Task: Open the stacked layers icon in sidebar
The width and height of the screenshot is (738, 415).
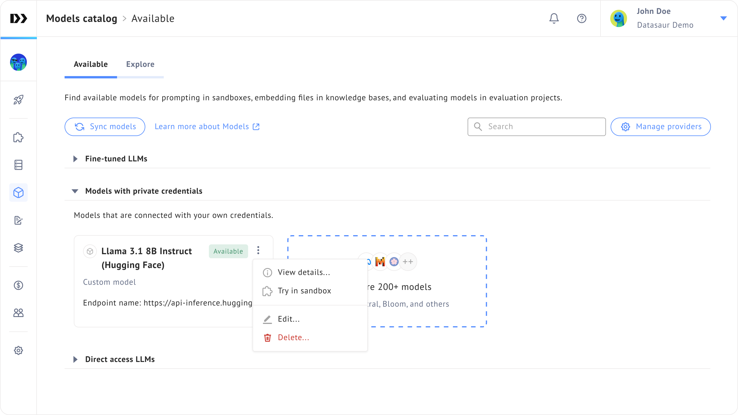Action: point(18,248)
